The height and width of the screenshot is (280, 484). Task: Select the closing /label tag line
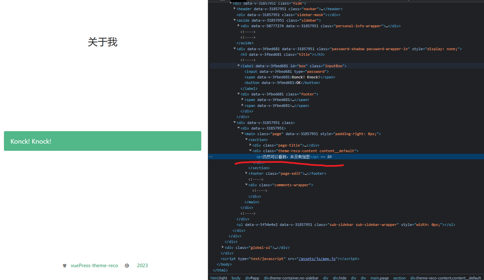pos(249,89)
